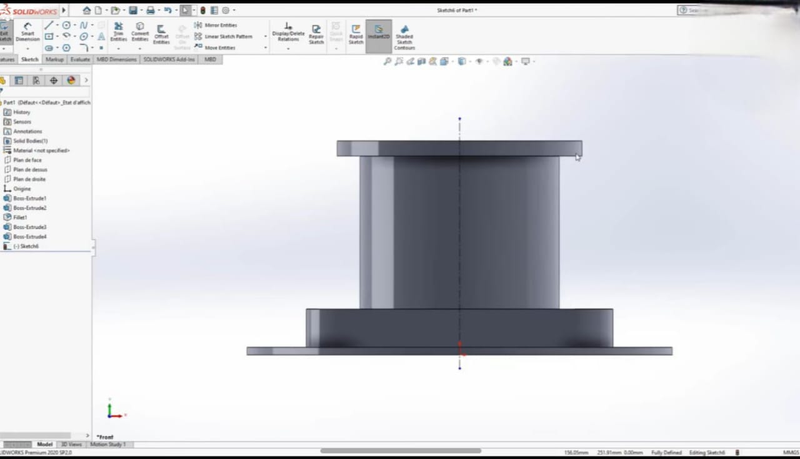Click the Print icon
The width and height of the screenshot is (800, 459).
tap(151, 11)
